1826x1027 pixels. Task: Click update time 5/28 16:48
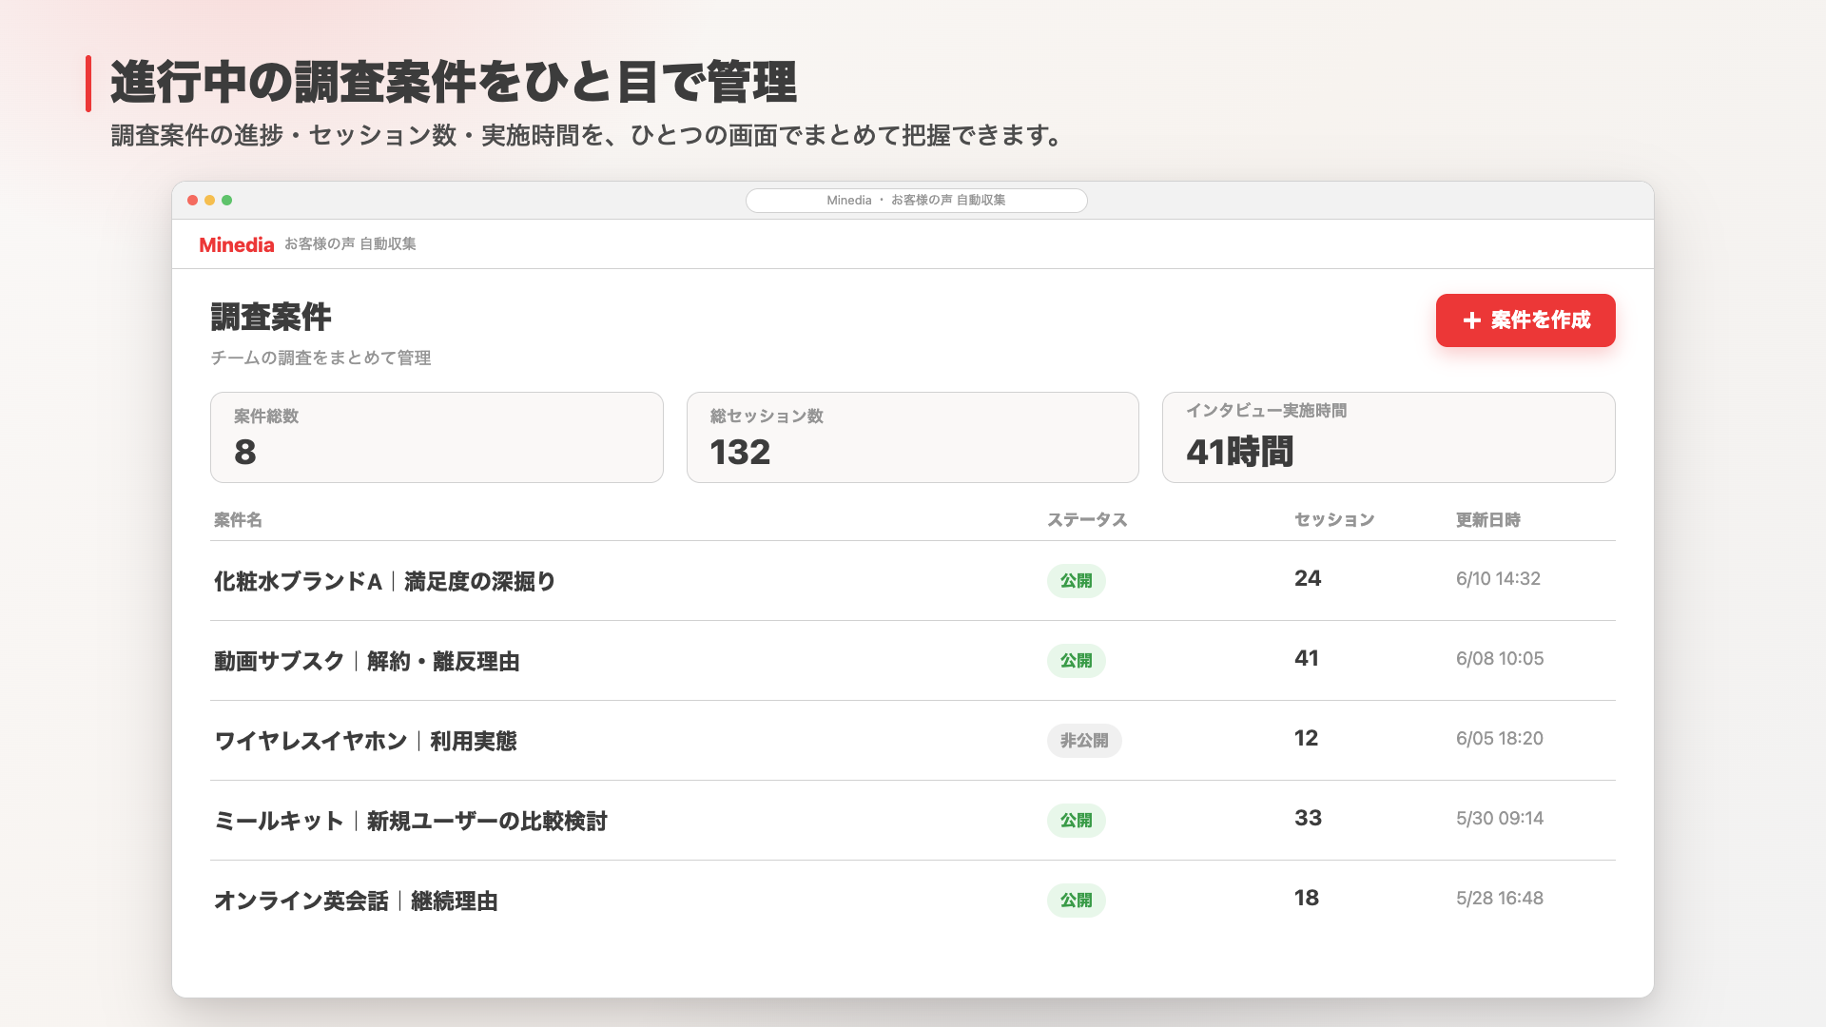click(x=1500, y=898)
